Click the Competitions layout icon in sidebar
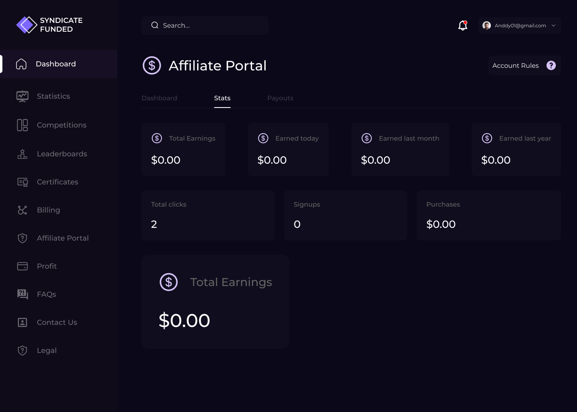Screen dimensions: 577x412 pyautogui.click(x=22, y=125)
